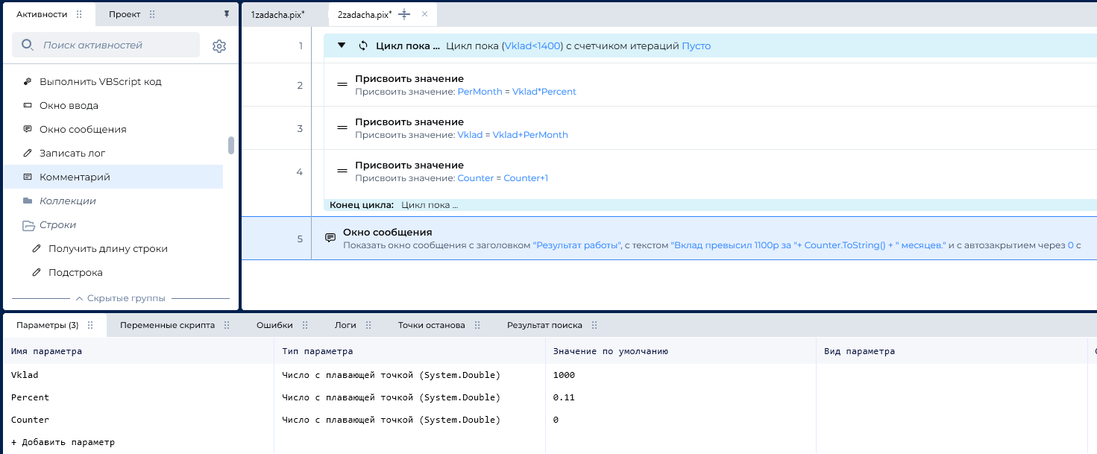Click the Подстрока pencil icon
Image resolution: width=1097 pixels, height=454 pixels.
click(x=37, y=272)
